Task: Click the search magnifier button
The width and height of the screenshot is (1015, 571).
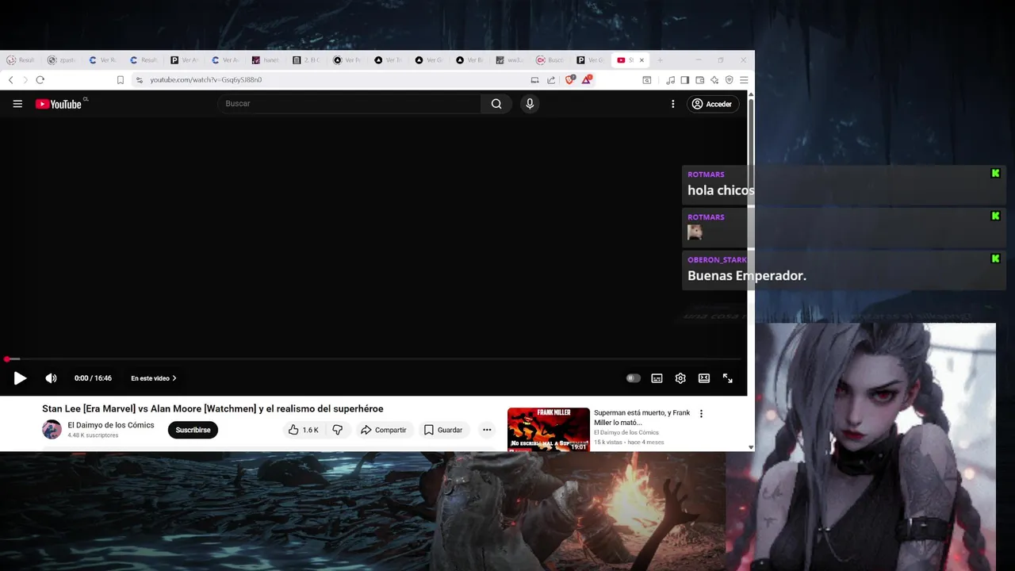Action: click(x=496, y=104)
